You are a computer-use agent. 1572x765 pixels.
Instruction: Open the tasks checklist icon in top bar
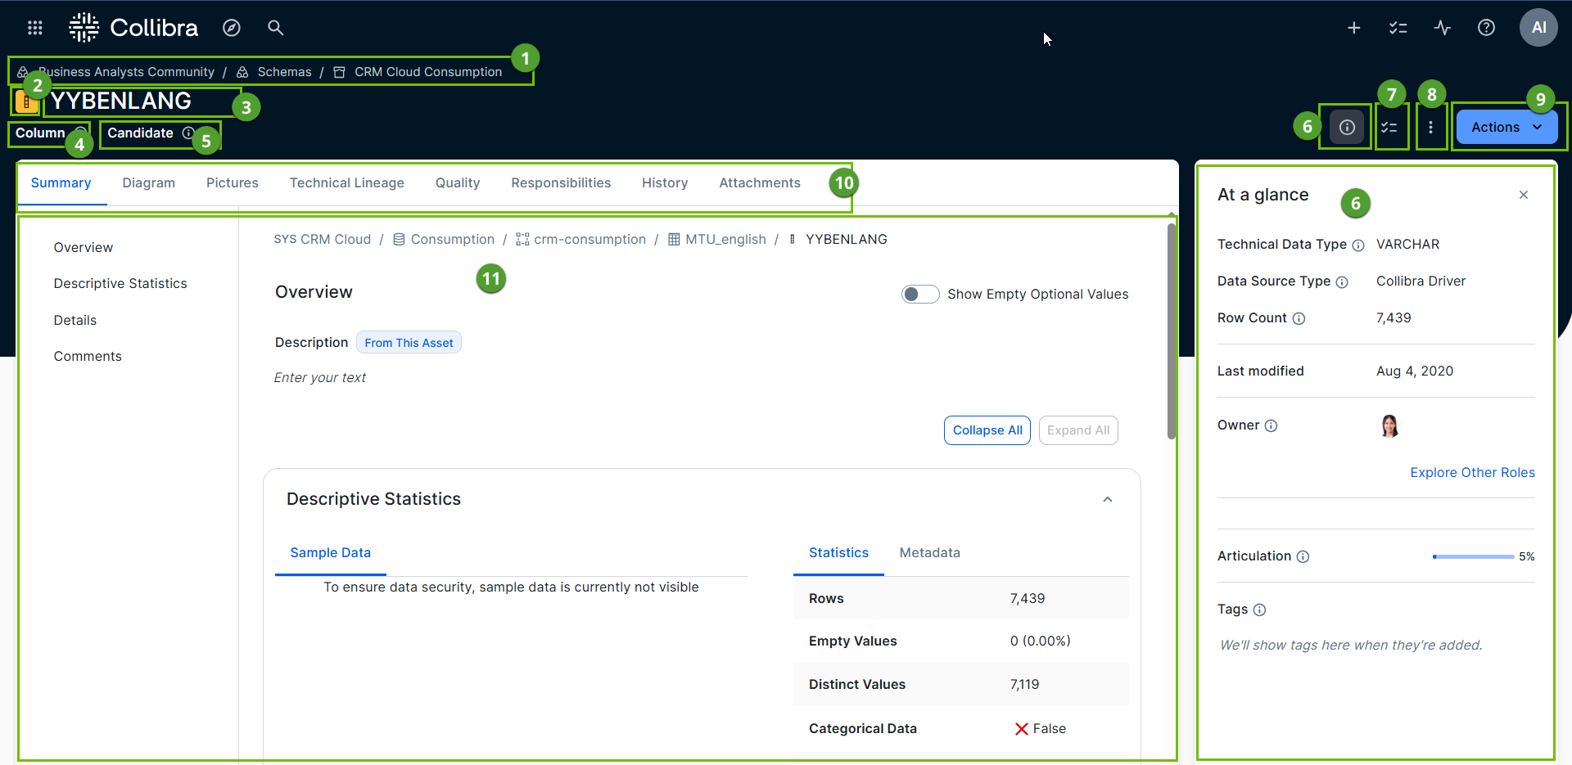(1398, 28)
